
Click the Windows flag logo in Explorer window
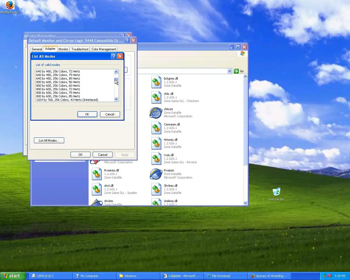[x=243, y=54]
